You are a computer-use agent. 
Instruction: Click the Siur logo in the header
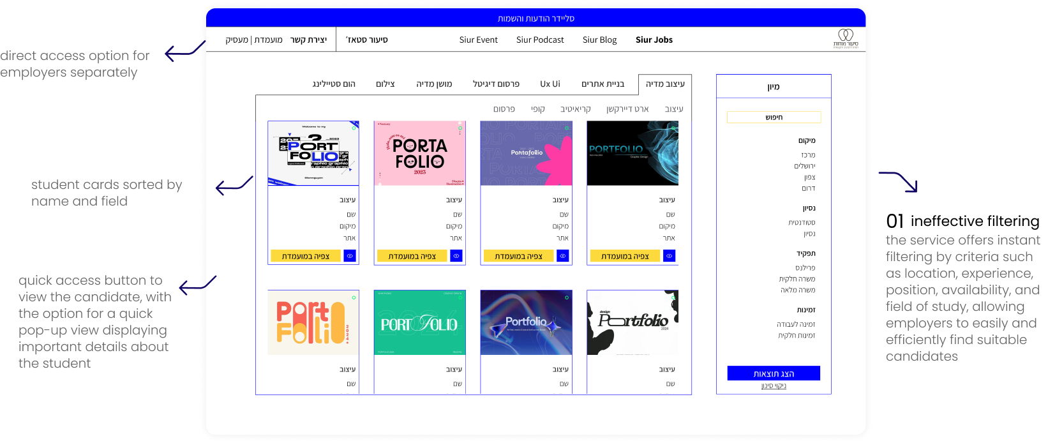846,38
